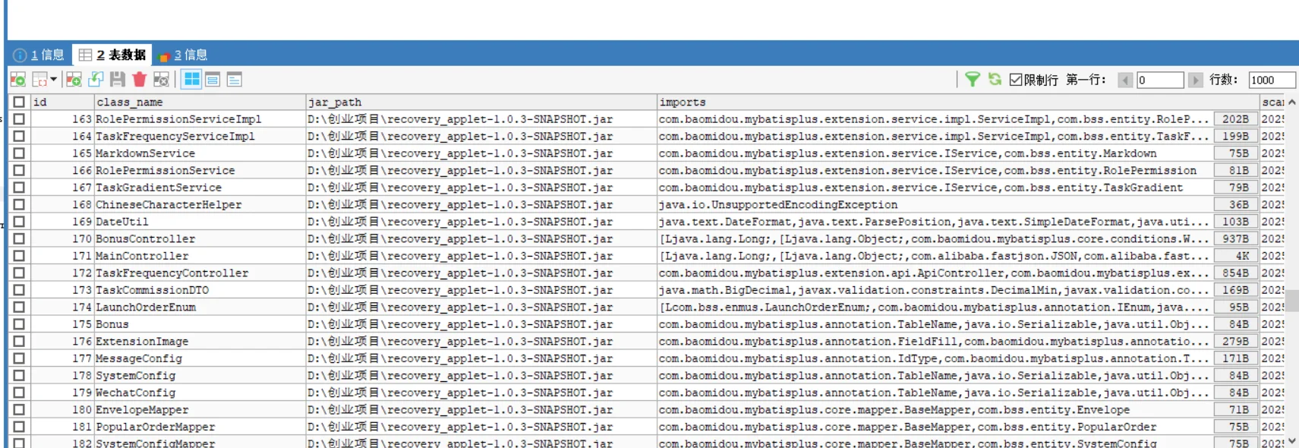Click the id column header
The width and height of the screenshot is (1299, 448).
click(x=62, y=102)
